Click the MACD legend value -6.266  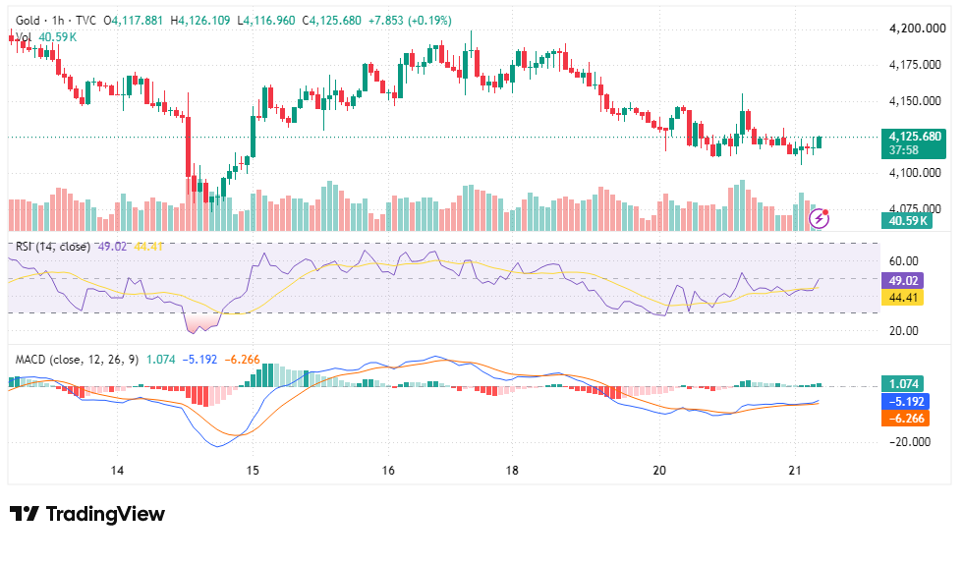(x=242, y=360)
